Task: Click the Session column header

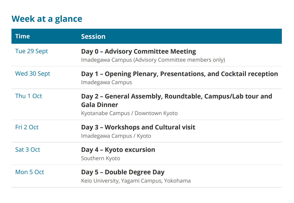Action: point(93,37)
